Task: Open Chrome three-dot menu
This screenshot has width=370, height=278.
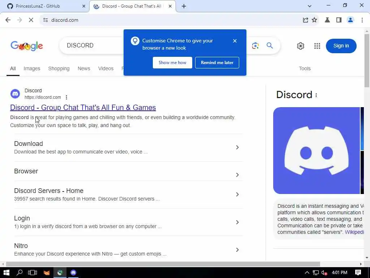Action: tap(362, 20)
